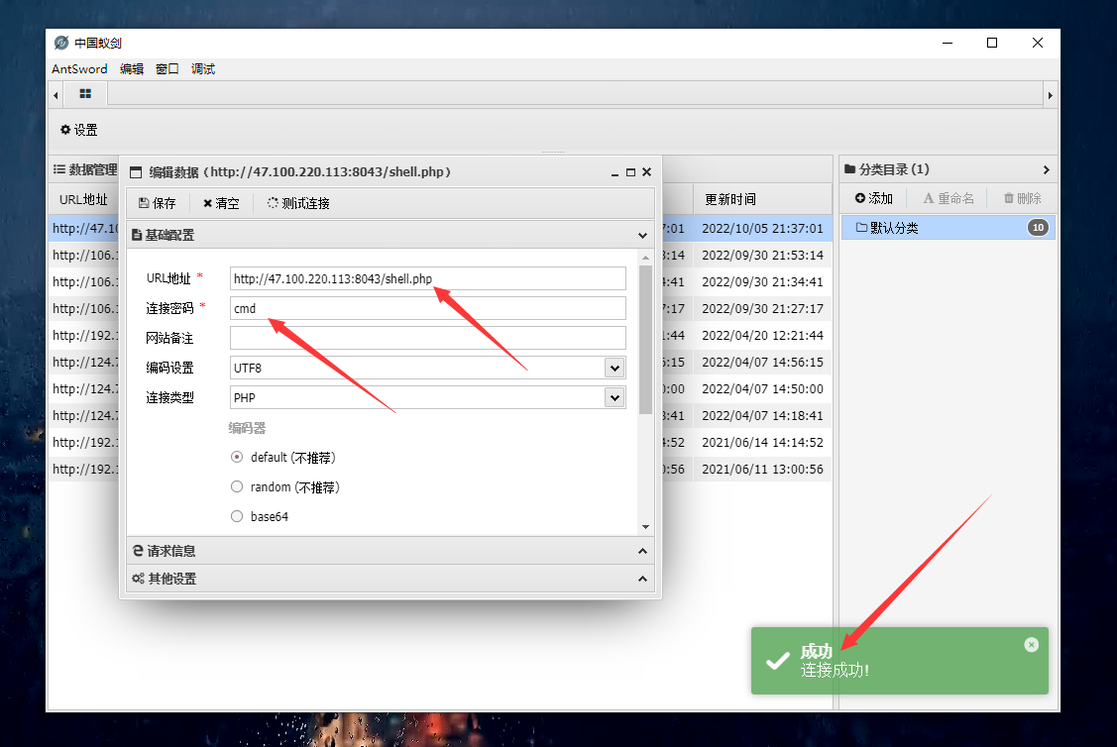Click the 保存 save button
1117x747 pixels.
coord(158,203)
